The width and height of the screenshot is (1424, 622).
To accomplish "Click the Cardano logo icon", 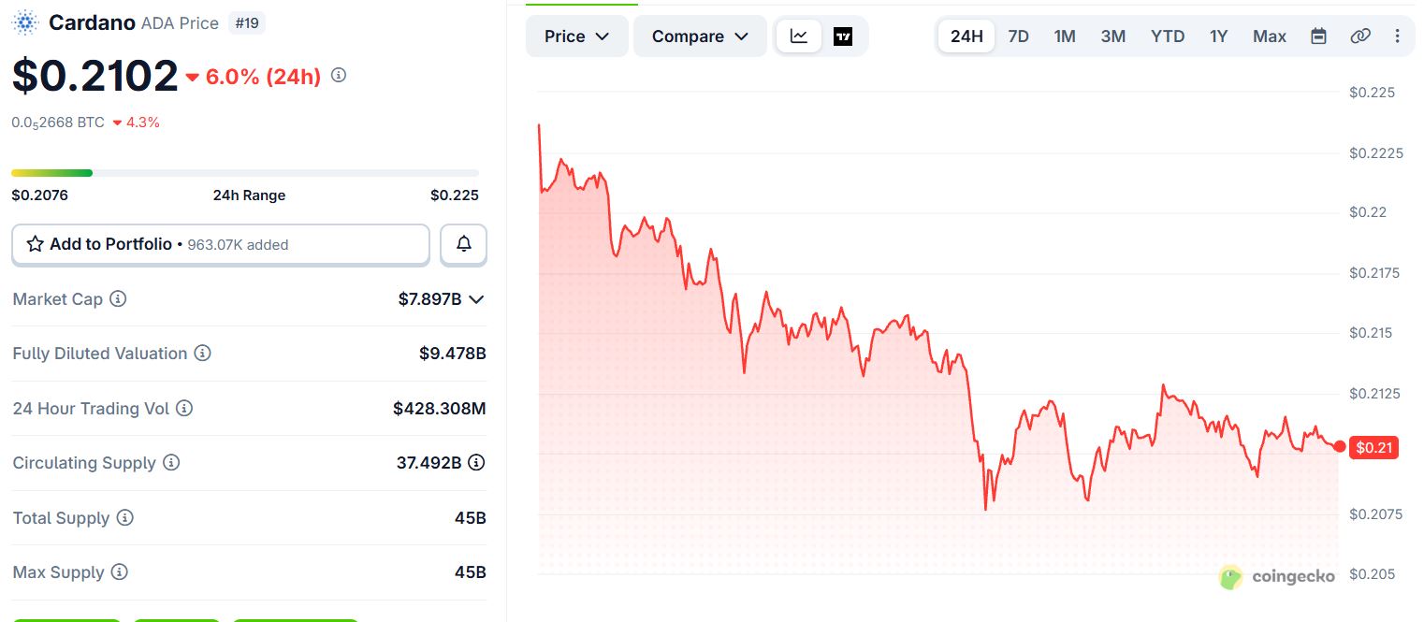I will [x=25, y=22].
